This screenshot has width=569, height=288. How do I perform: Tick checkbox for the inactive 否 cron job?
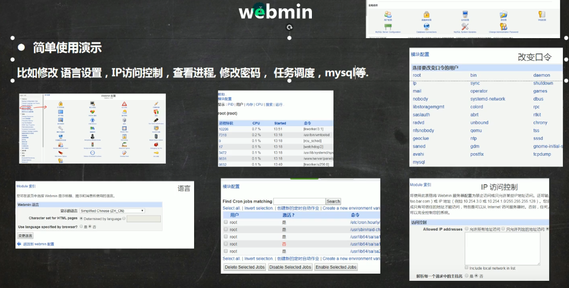tap(226, 244)
